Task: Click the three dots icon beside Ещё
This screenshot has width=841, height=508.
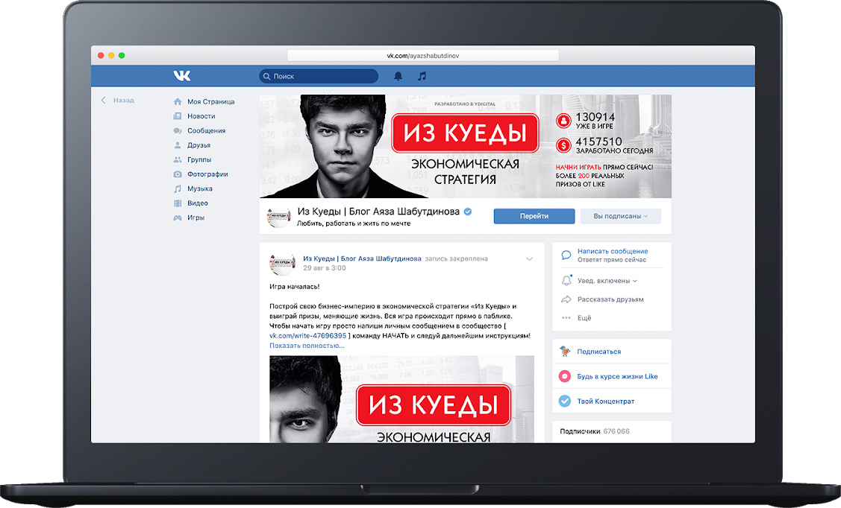Action: [566, 318]
